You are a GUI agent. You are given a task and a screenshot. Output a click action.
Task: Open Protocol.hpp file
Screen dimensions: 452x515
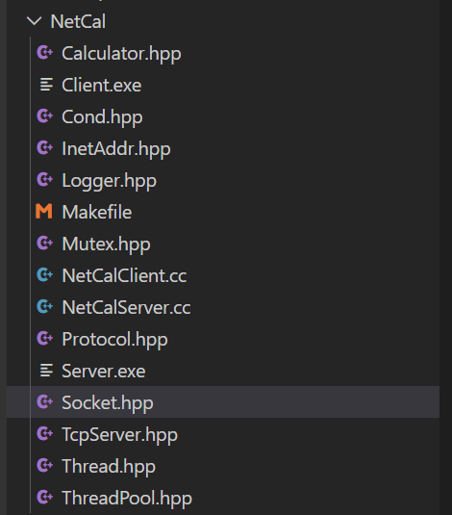point(114,340)
